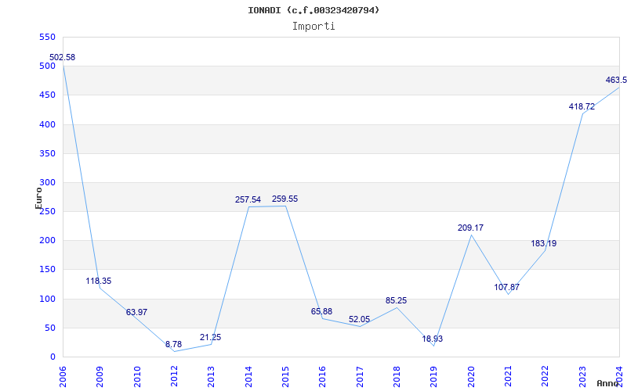Click the 200 y-axis tick label
This screenshot has width=627, height=391.
coord(47,241)
